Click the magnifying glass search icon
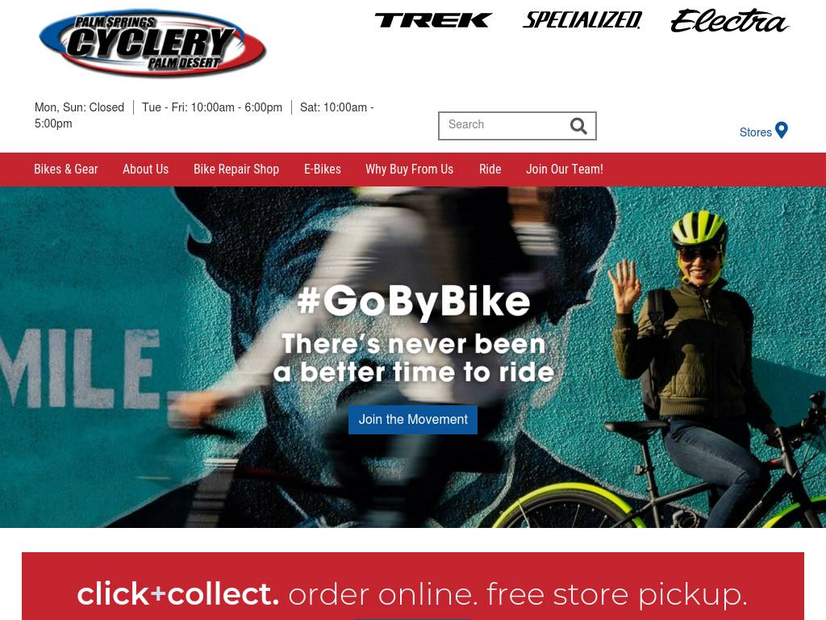 tap(578, 126)
